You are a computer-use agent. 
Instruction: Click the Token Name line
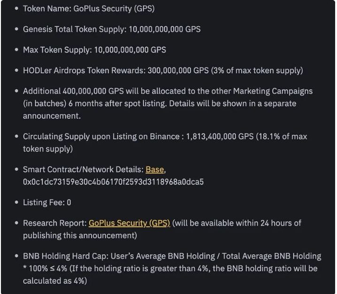[88, 9]
